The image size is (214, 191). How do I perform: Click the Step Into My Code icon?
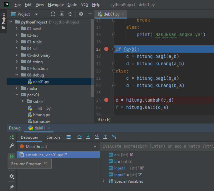(x=97, y=137)
